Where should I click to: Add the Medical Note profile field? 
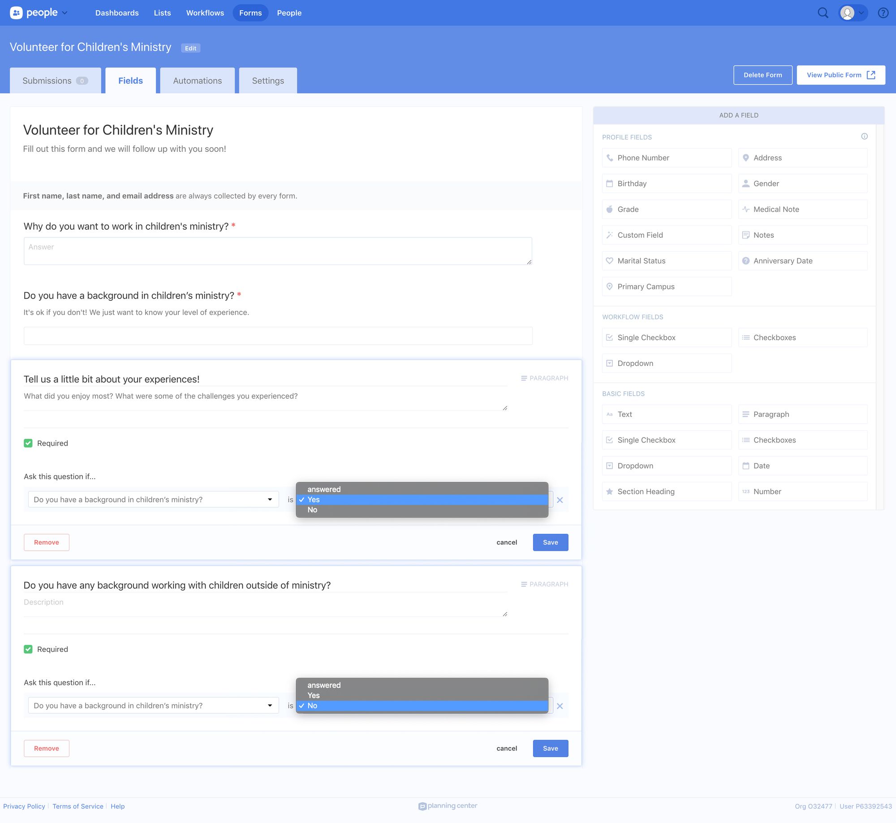pos(802,209)
